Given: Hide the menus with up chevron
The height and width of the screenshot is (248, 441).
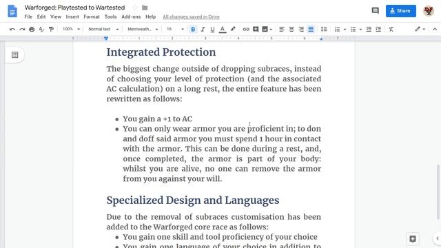Looking at the screenshot, I should point(435,29).
